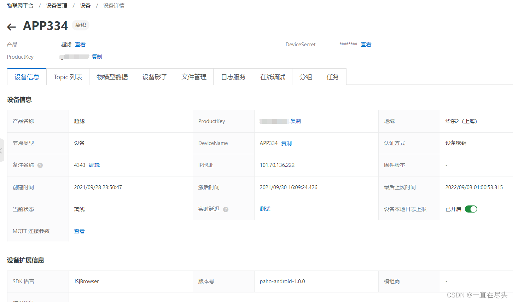Click 已开启 label beside the switch
The height and width of the screenshot is (302, 513).
[453, 209]
